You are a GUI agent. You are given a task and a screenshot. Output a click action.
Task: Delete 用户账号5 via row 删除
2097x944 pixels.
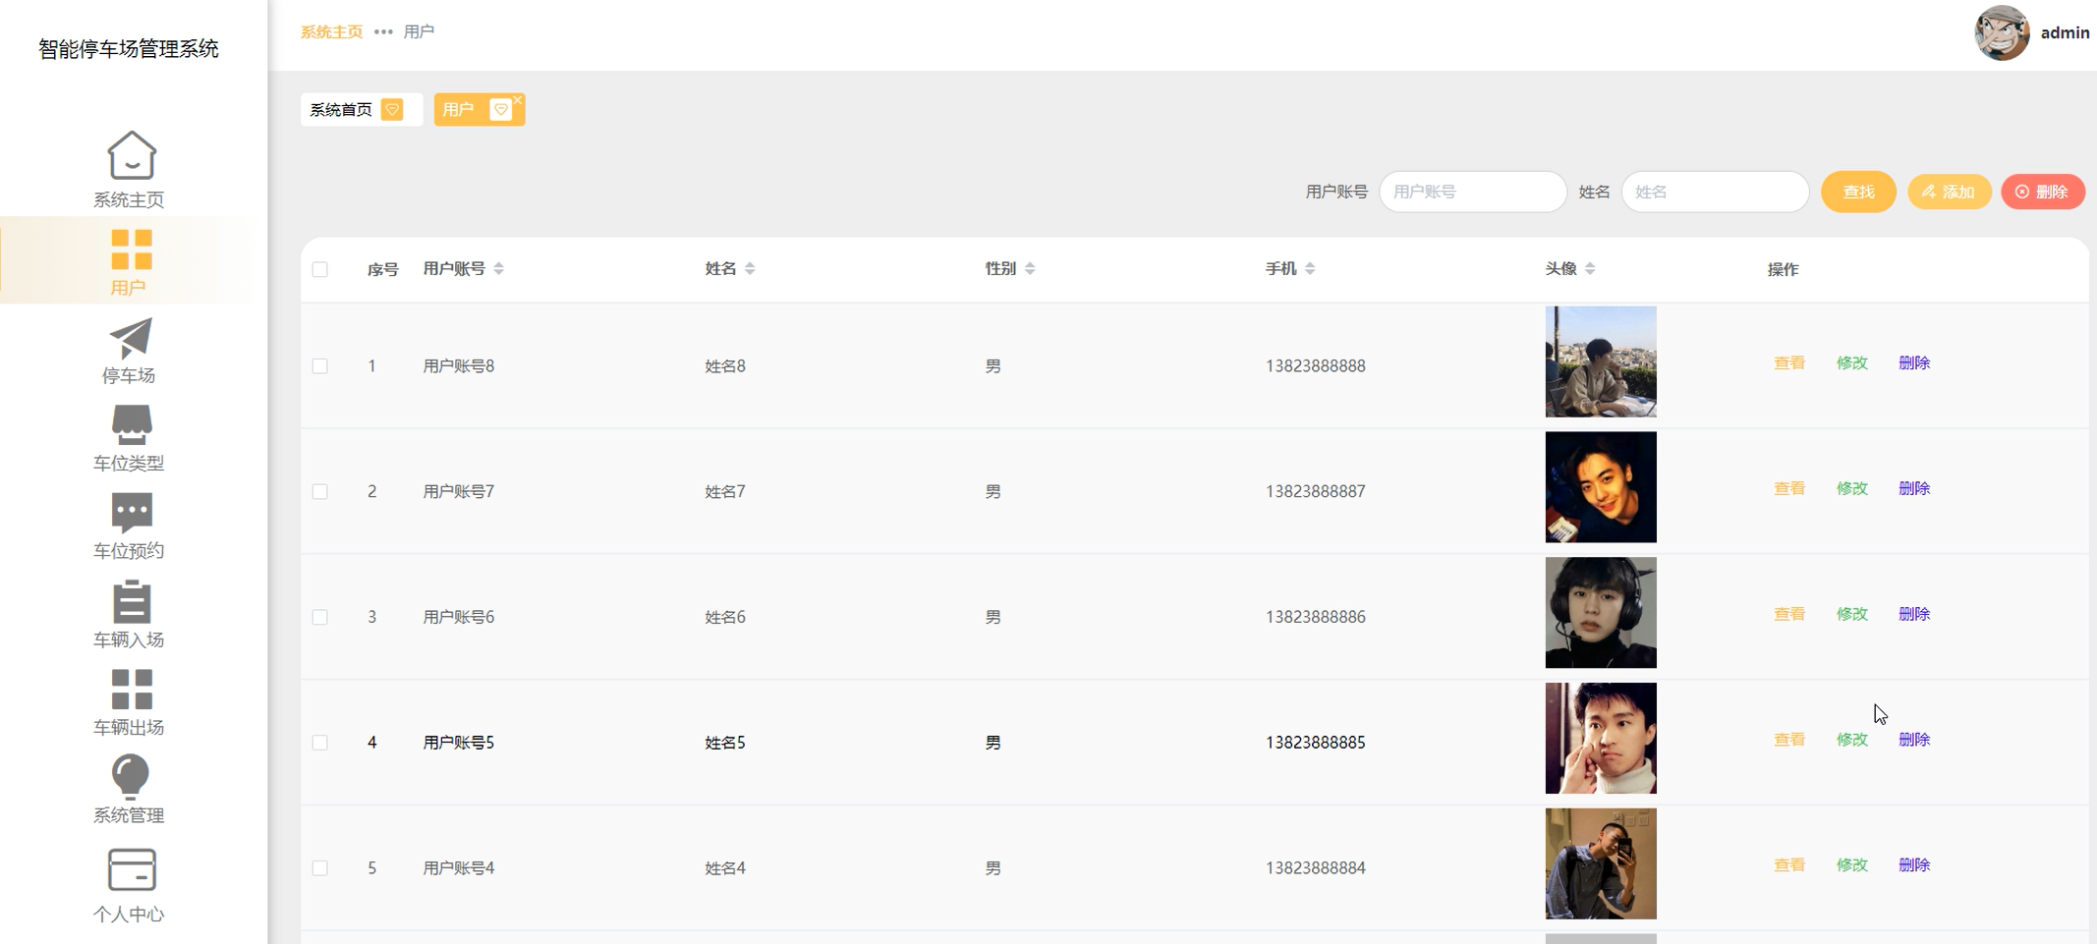coord(1914,740)
